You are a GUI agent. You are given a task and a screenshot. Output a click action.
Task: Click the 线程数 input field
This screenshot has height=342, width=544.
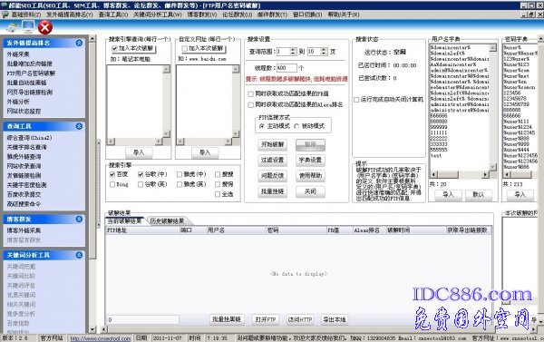(287, 68)
